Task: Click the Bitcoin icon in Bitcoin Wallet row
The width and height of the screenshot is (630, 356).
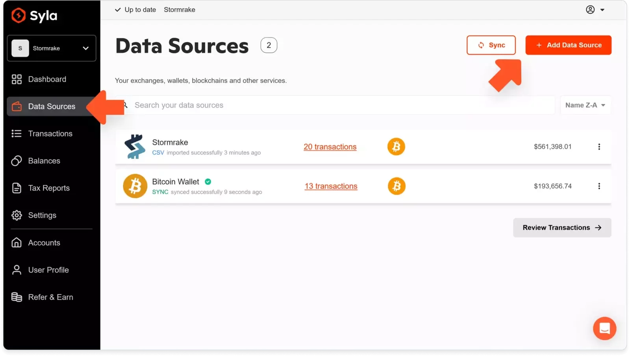Action: click(x=397, y=186)
